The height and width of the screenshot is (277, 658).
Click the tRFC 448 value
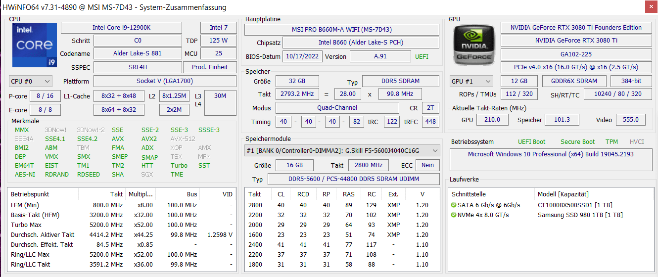(430, 122)
